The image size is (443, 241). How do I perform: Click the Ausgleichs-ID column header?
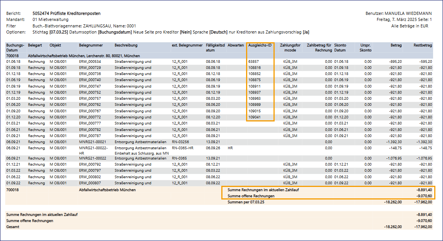[x=260, y=45]
